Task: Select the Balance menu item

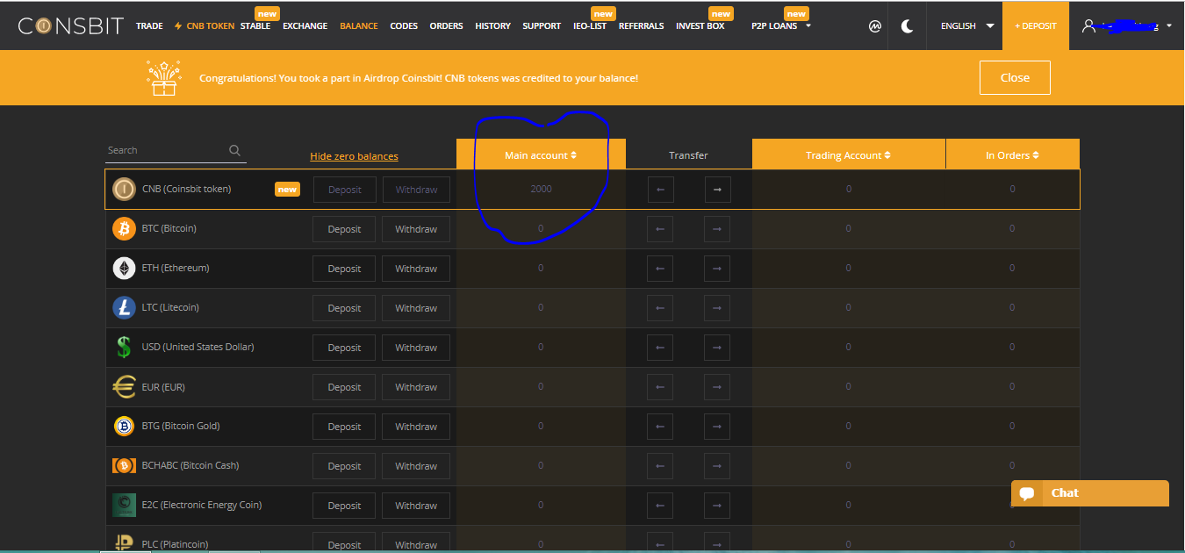Action: pyautogui.click(x=359, y=26)
